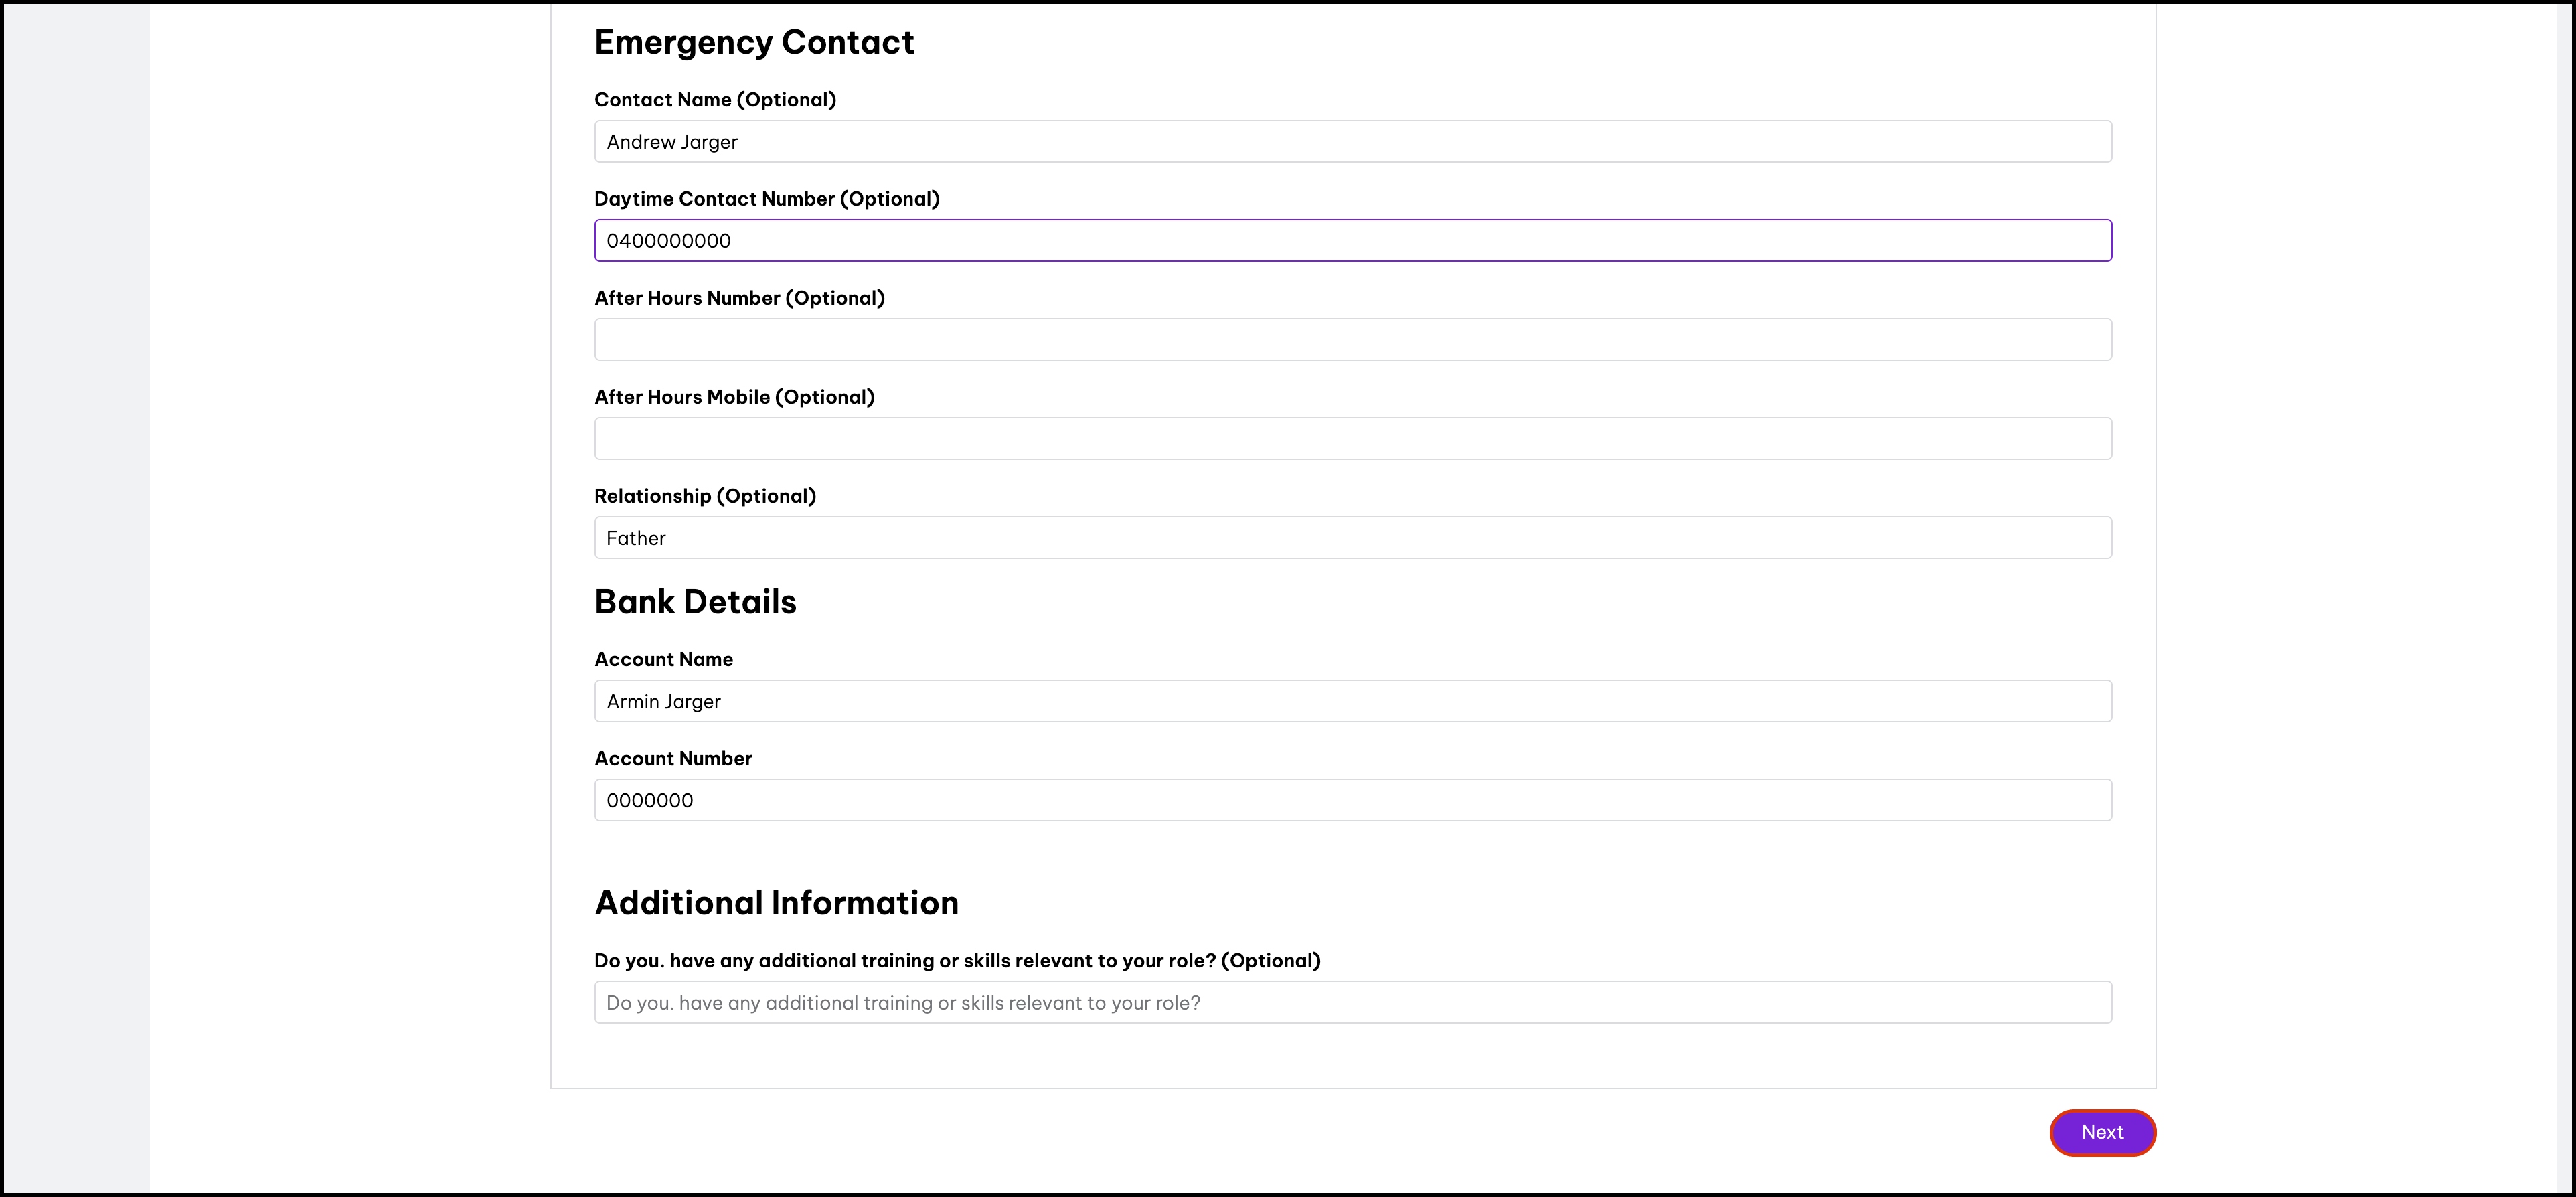
Task: Click the Account Name input with Armin Jarger
Action: click(1352, 701)
